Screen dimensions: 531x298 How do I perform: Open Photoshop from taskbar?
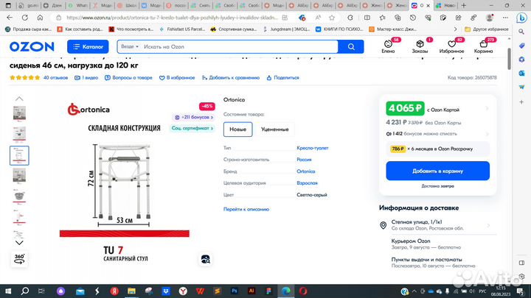click(235, 291)
